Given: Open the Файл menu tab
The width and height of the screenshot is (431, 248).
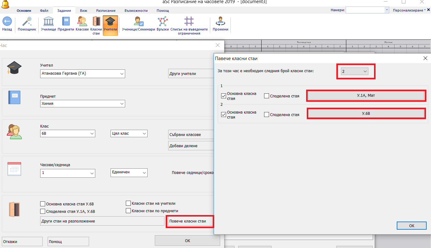Looking at the screenshot, I should click(x=44, y=11).
